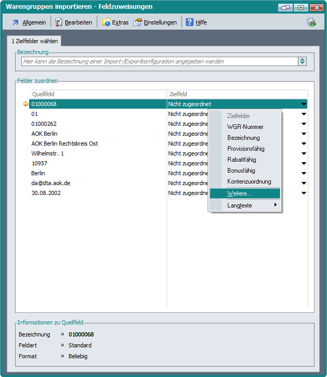The height and width of the screenshot is (377, 327).
Task: Click the Bearbeiten clipboard icon
Action: tap(58, 22)
